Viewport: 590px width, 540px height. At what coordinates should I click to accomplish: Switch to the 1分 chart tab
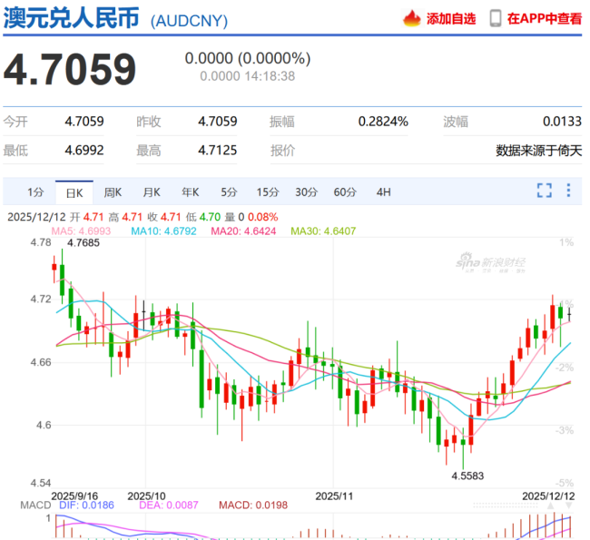[34, 191]
